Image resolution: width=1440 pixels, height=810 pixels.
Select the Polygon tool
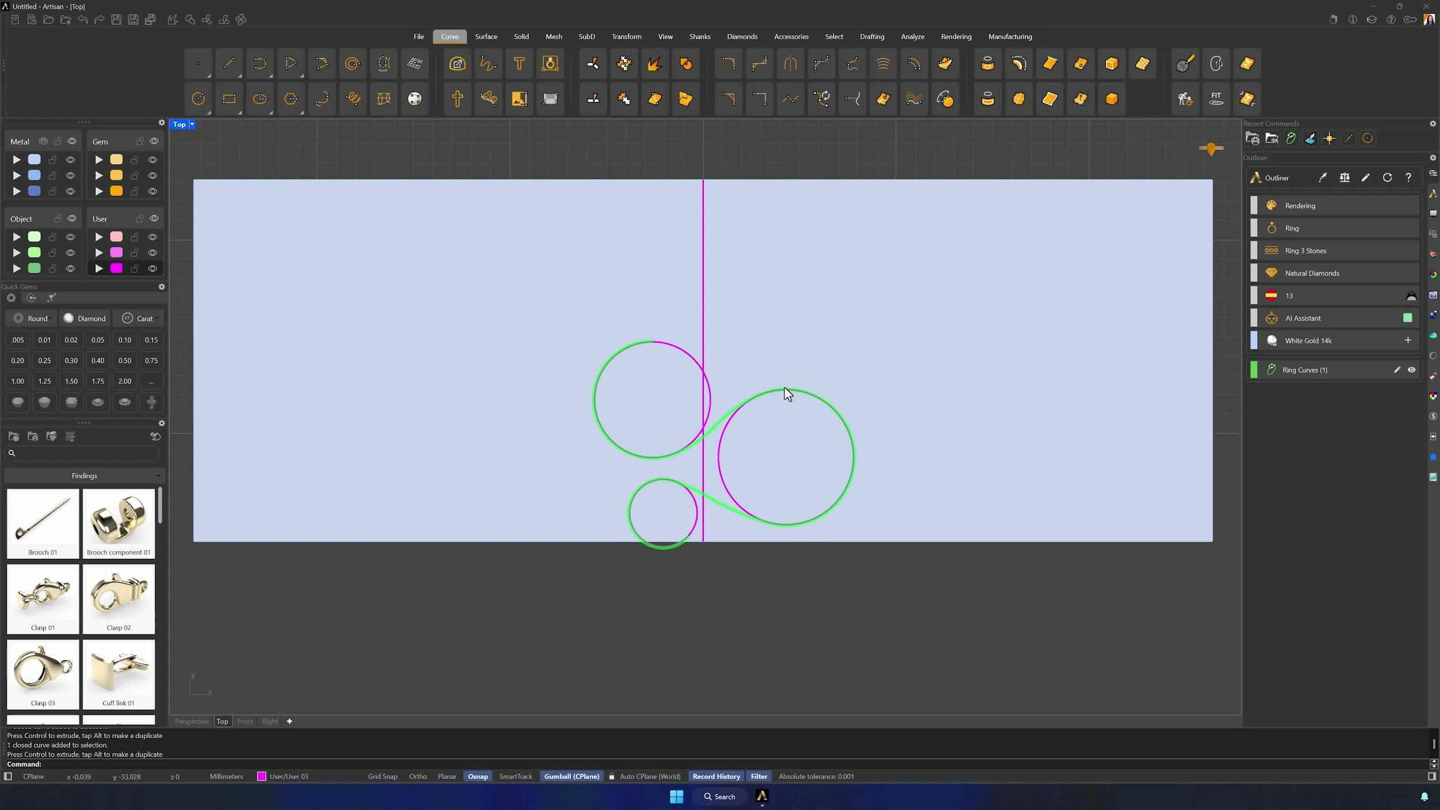tap(291, 99)
